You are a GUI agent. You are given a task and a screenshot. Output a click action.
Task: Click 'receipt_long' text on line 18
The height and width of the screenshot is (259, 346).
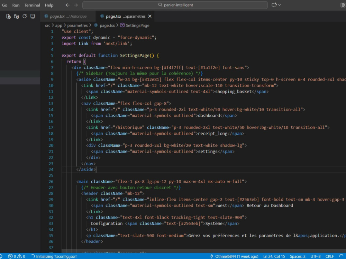pos(213,134)
